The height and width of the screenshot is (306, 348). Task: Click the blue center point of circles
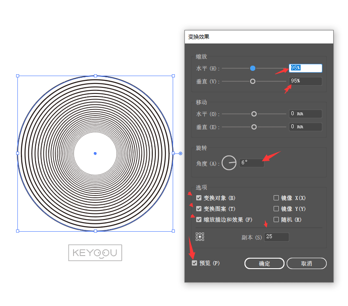pos(95,153)
